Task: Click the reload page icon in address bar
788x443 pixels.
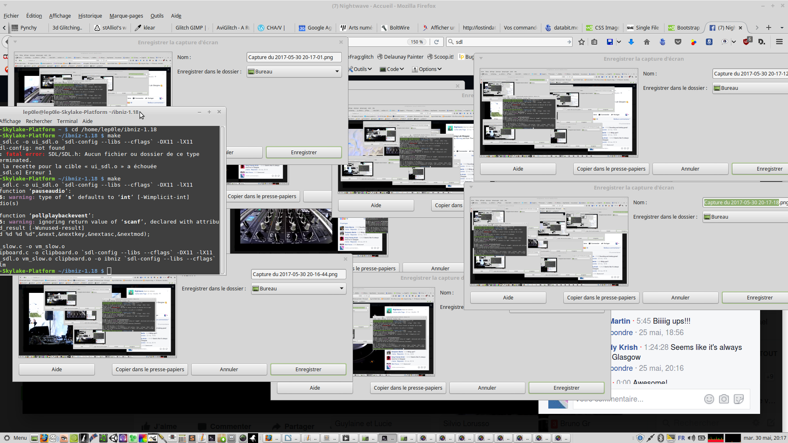Action: 437,42
